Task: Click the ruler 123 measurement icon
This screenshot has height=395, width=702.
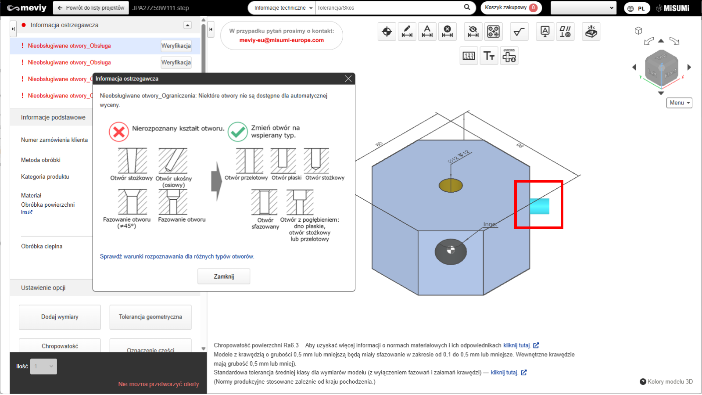Action: point(469,56)
